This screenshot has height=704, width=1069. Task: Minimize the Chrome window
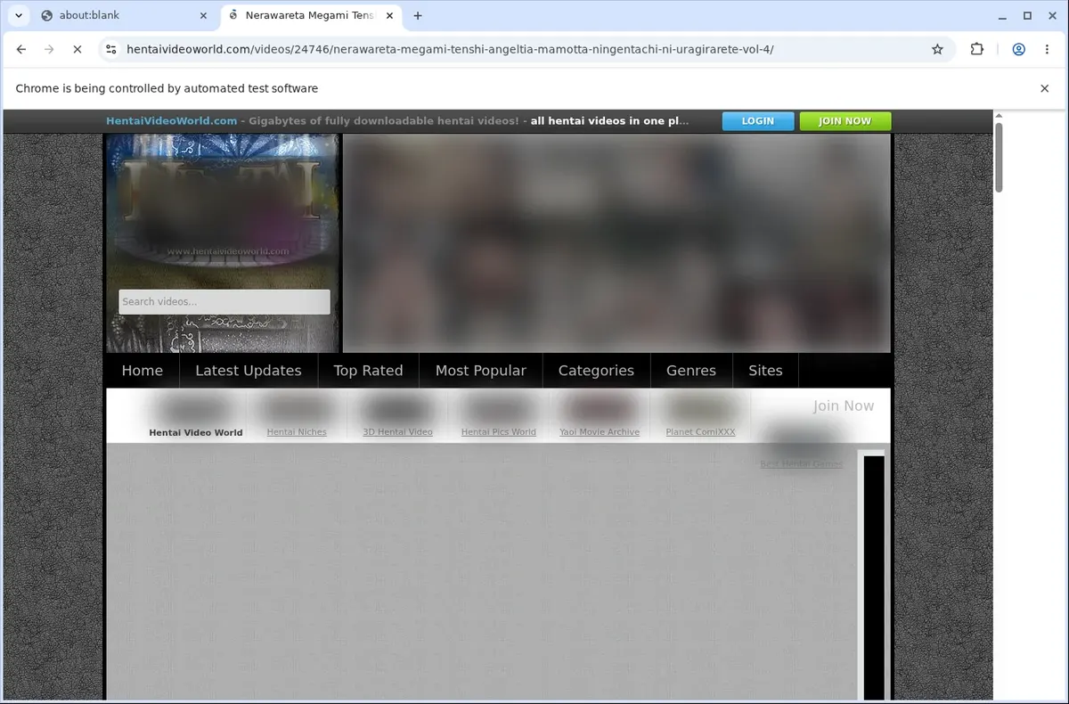(x=1003, y=15)
